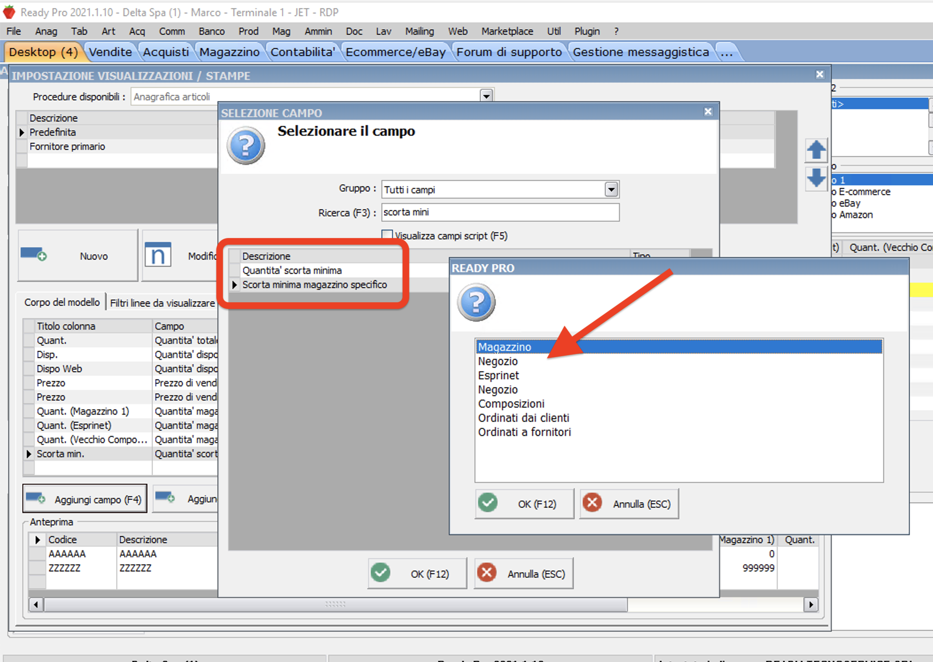Enable Visualizza campi script checkbox
This screenshot has height=662, width=933.
point(387,235)
